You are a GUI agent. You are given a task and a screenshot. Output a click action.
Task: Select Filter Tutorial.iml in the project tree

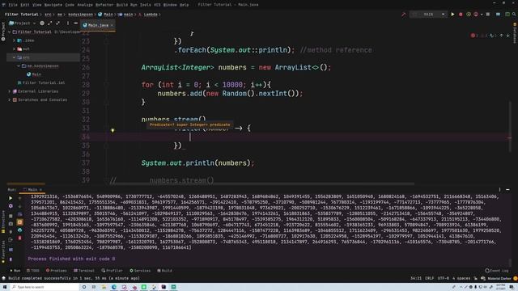[x=41, y=82]
